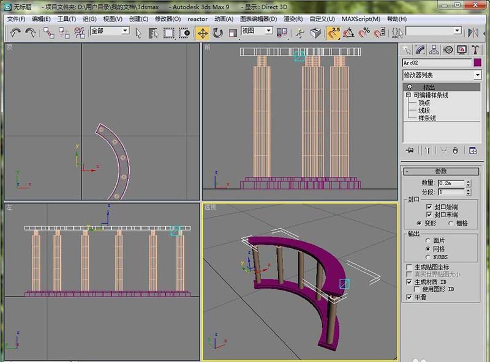Select the Rotate tool
Screen dimensions: 490x362
pos(217,32)
